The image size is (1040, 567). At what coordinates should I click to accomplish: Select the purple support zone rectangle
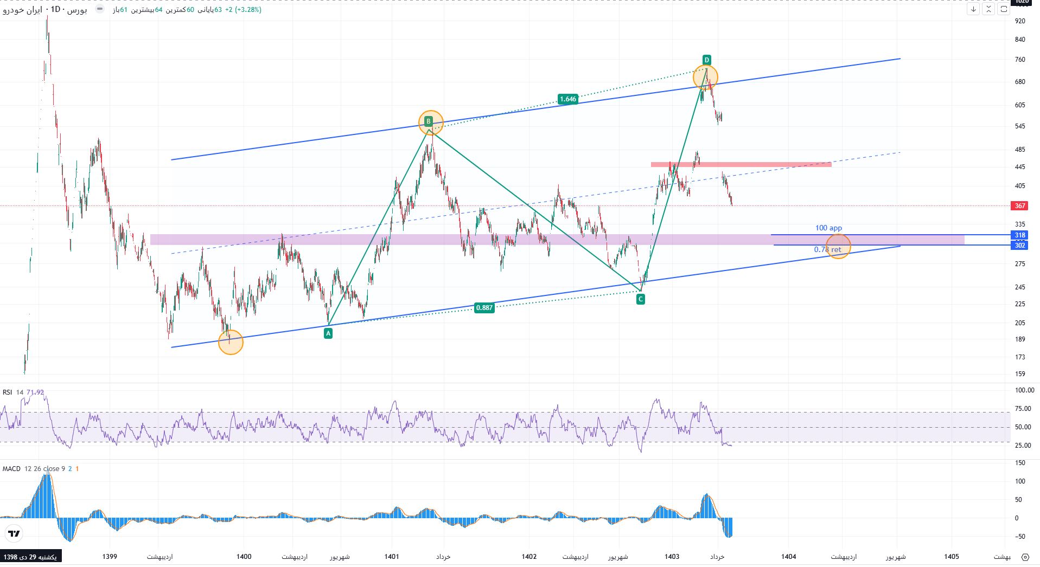point(557,240)
